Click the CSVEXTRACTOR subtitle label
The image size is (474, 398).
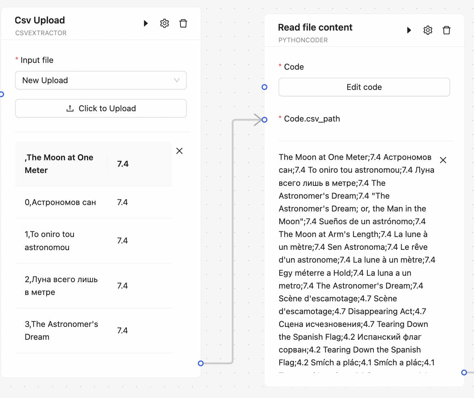click(41, 33)
